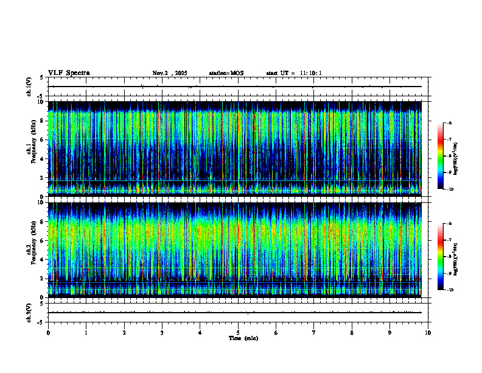Click the ch.1 spectrogram color scale bar

tap(441, 156)
